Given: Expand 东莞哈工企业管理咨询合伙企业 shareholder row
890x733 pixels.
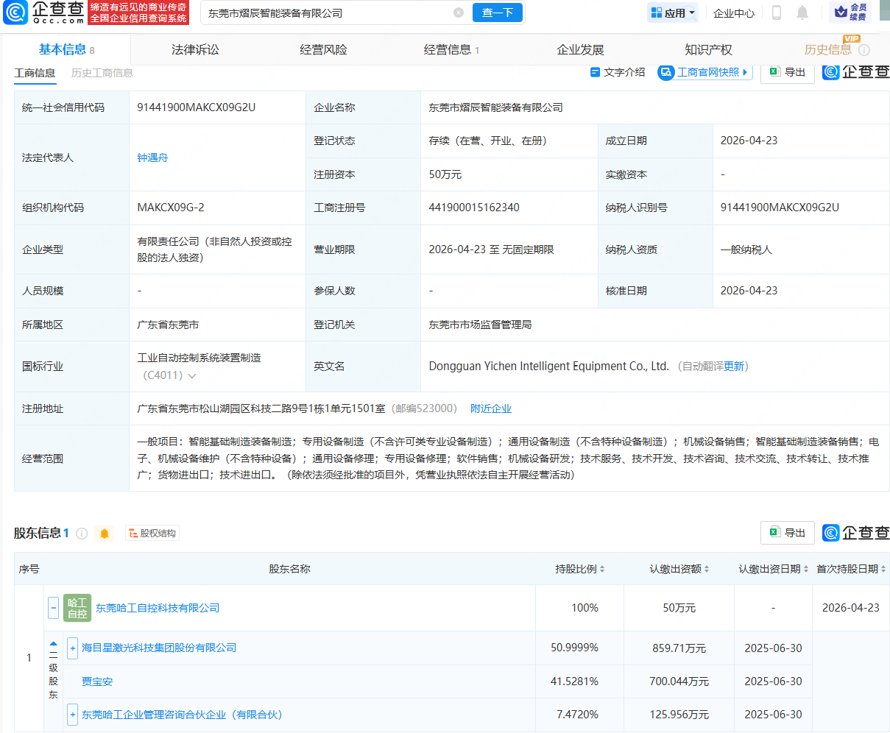Looking at the screenshot, I should [x=72, y=715].
